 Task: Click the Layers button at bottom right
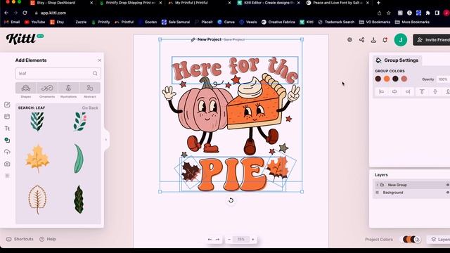439,239
